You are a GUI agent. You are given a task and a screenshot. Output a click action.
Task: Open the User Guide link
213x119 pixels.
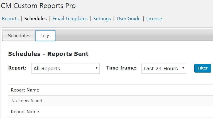tap(128, 19)
